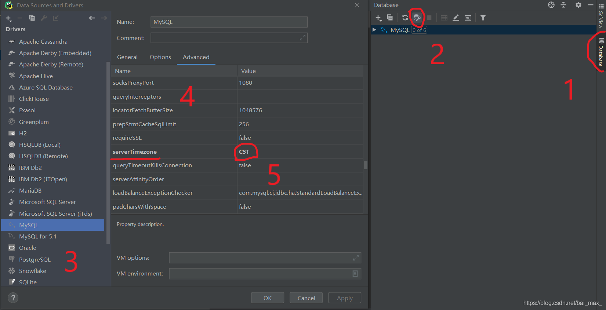Click the make global icon in Drivers toolbar
This screenshot has width=606, height=310.
[x=55, y=18]
